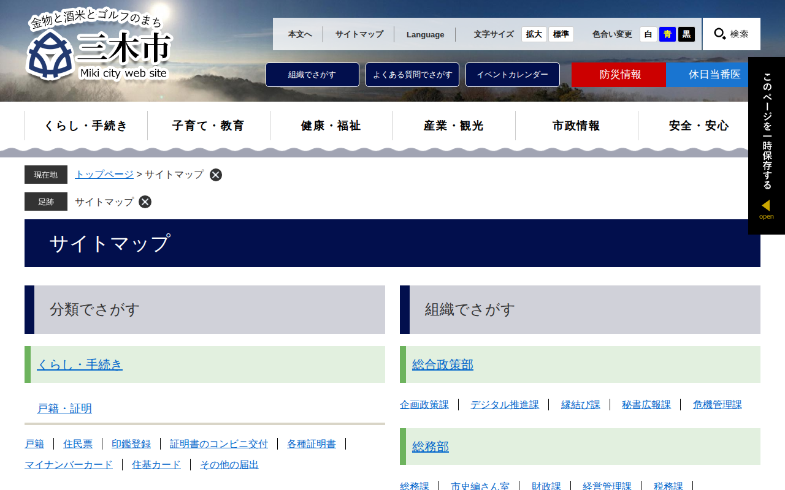Open the 証明書のコンビニ交付 link
This screenshot has width=785, height=490.
click(219, 444)
